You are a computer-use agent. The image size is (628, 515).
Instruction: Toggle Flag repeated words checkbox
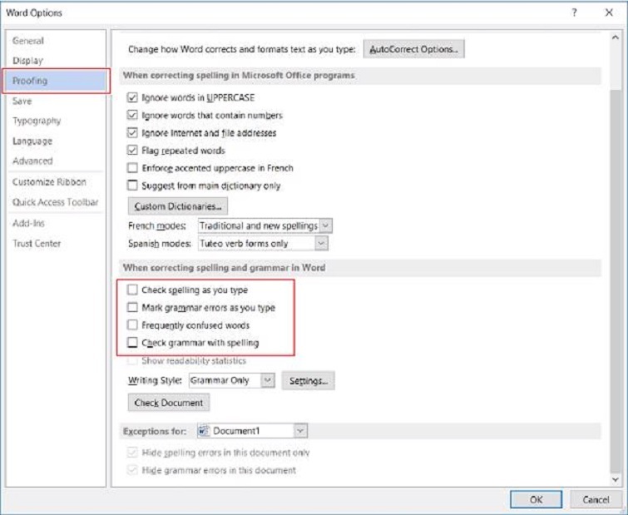[132, 151]
